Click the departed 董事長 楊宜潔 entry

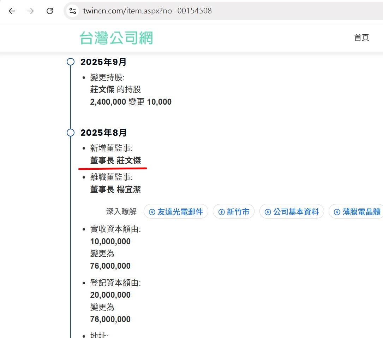115,190
